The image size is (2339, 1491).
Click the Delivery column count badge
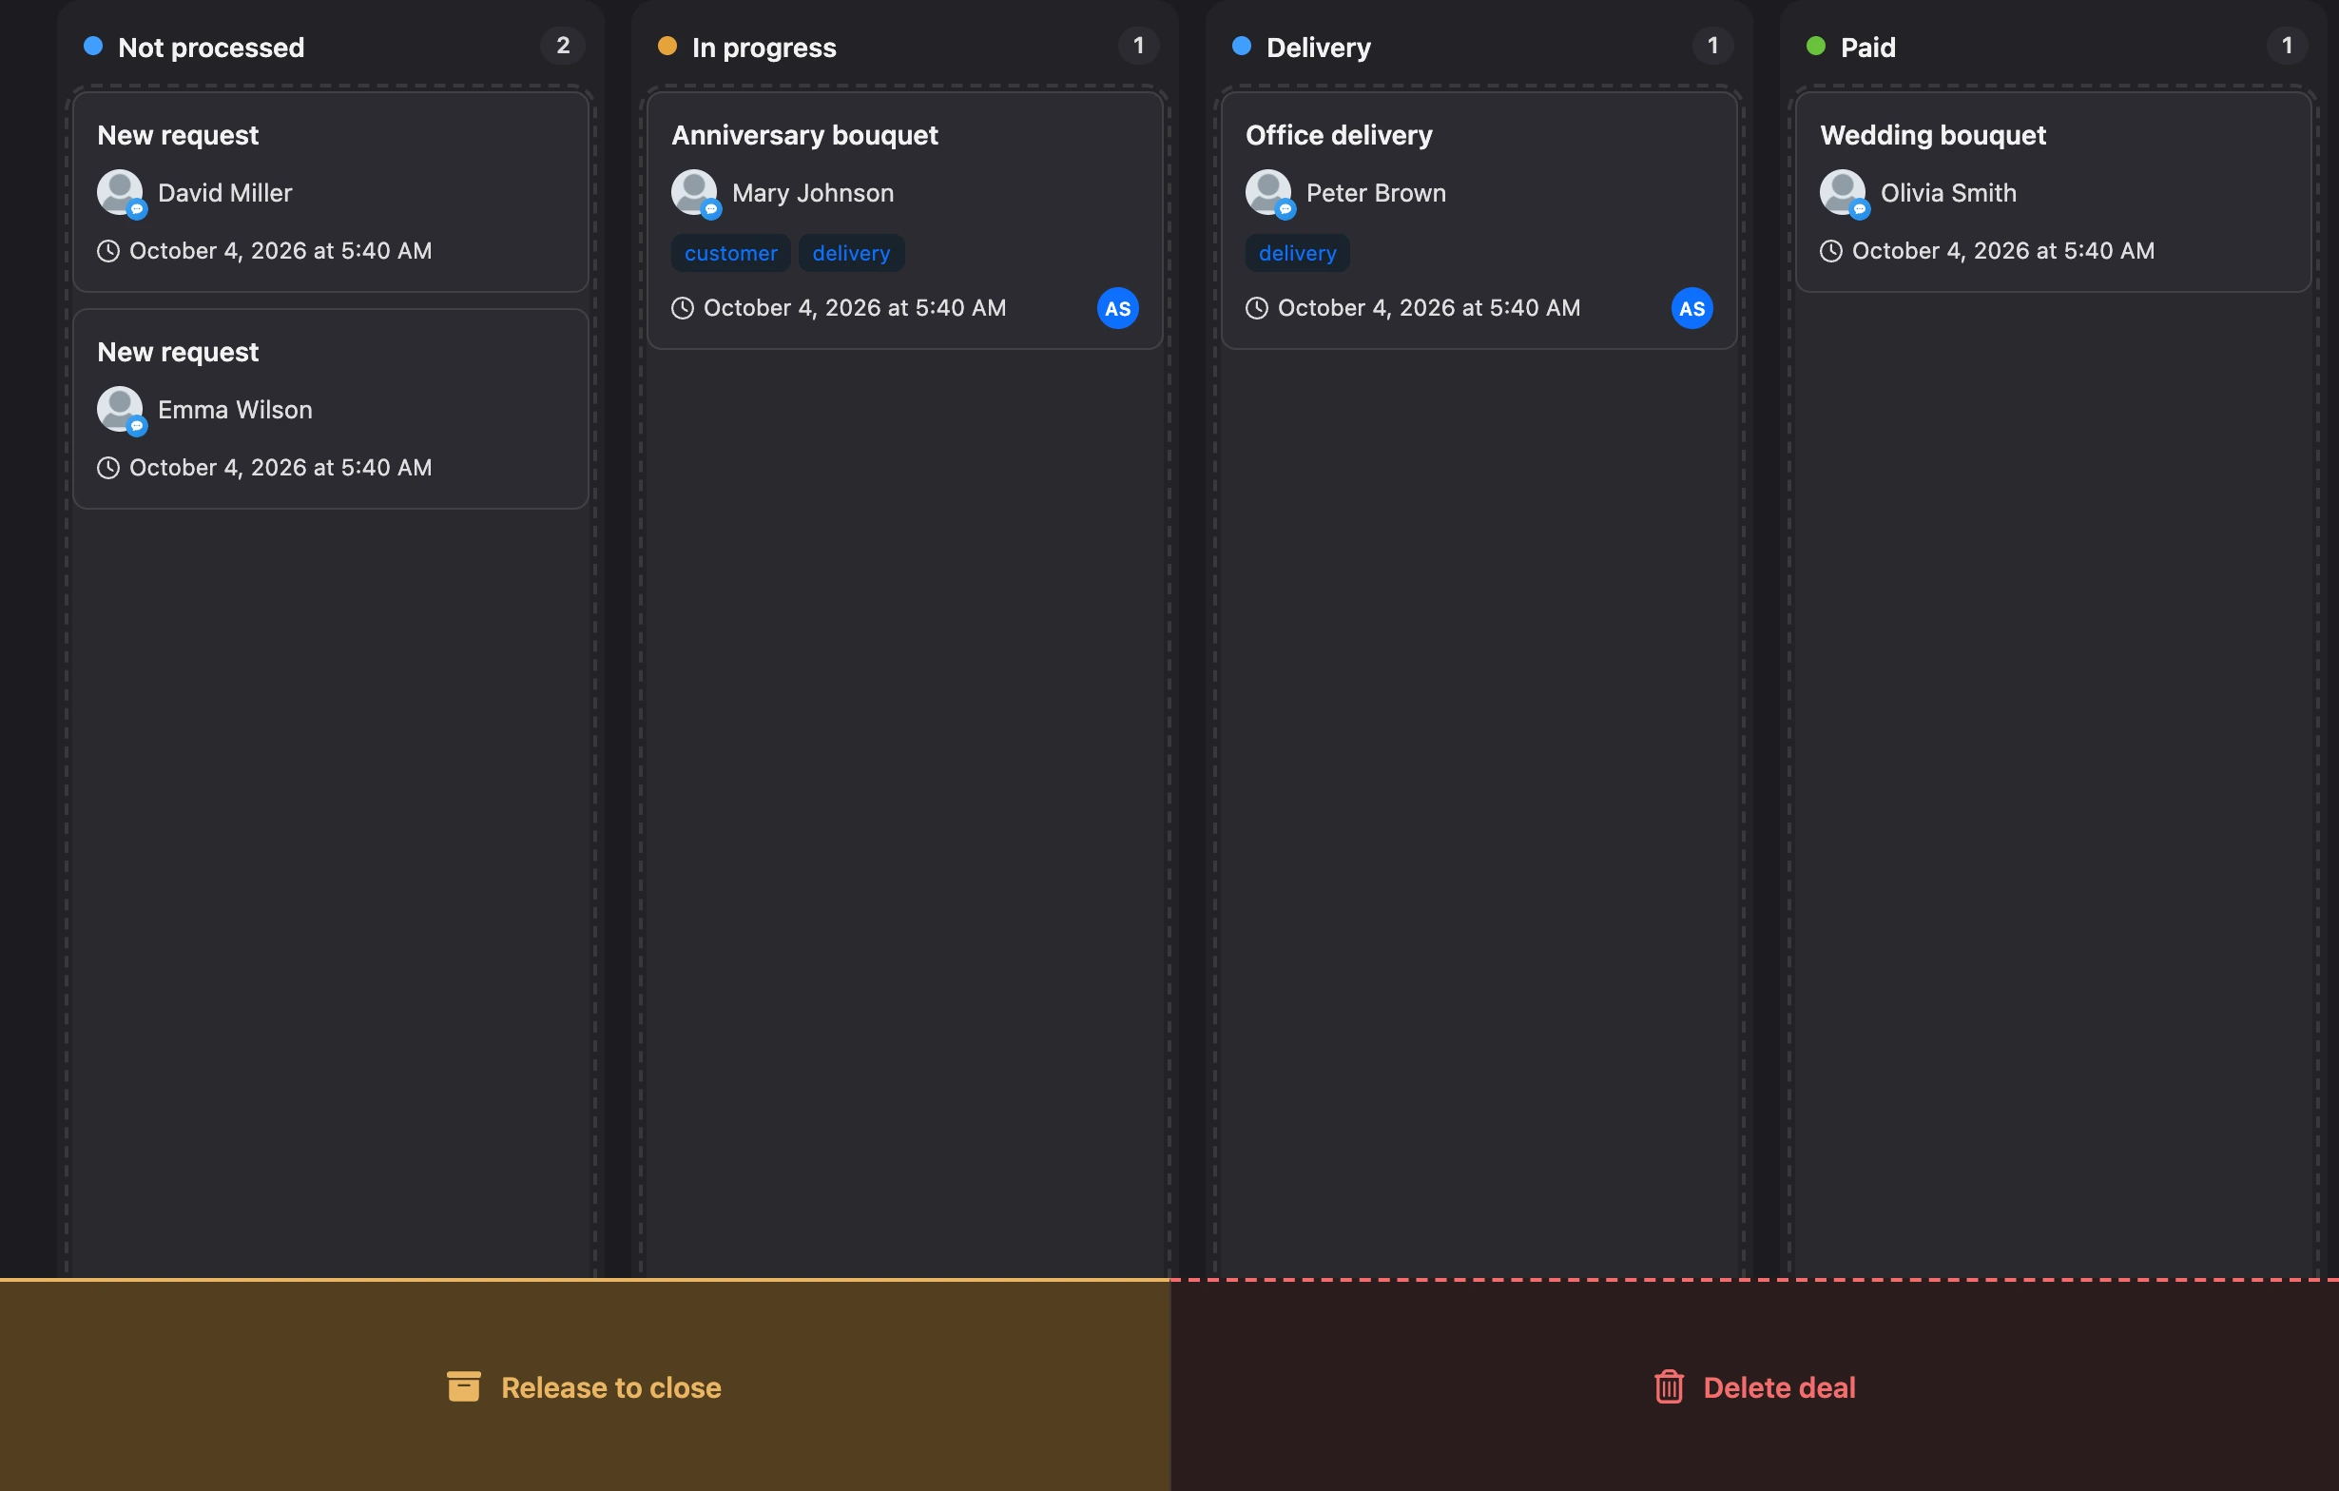click(1711, 46)
